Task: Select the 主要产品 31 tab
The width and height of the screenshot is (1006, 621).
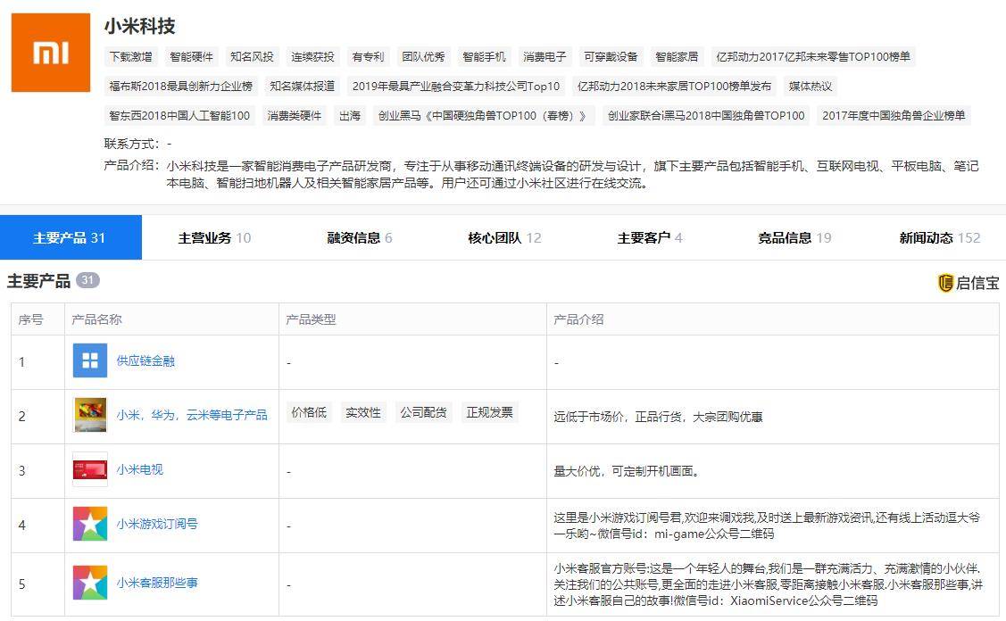Action: coord(71,237)
